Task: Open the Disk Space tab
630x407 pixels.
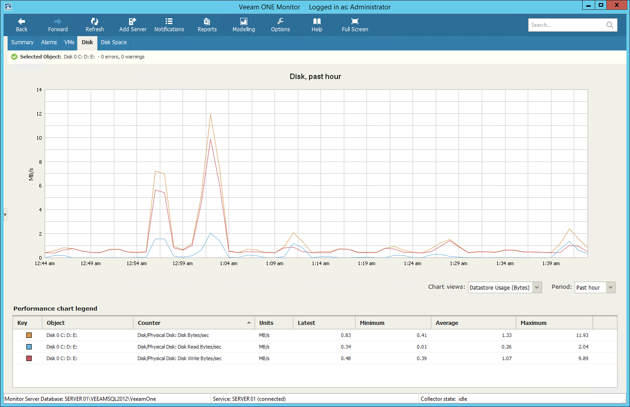Action: point(114,42)
